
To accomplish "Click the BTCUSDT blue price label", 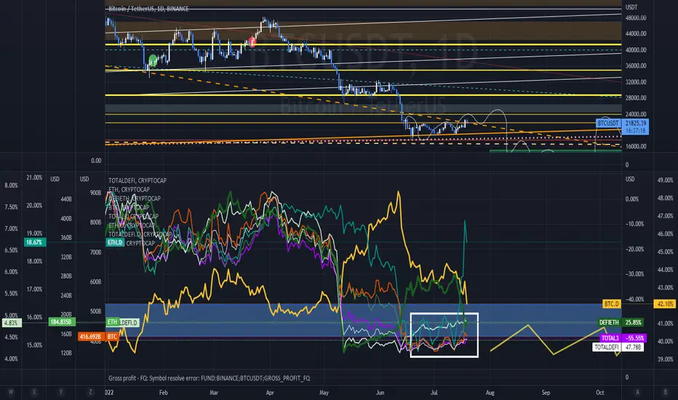I will tap(608, 123).
